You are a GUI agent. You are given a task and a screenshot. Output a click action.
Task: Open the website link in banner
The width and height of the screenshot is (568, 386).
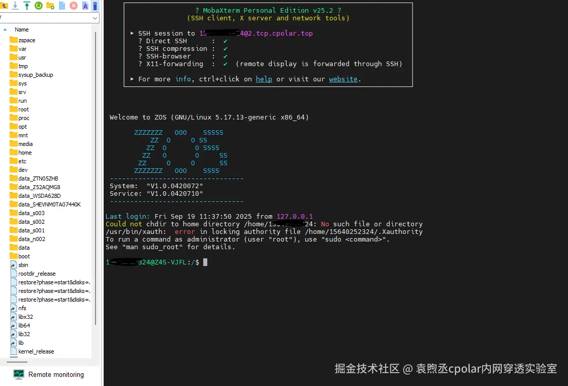coord(343,79)
